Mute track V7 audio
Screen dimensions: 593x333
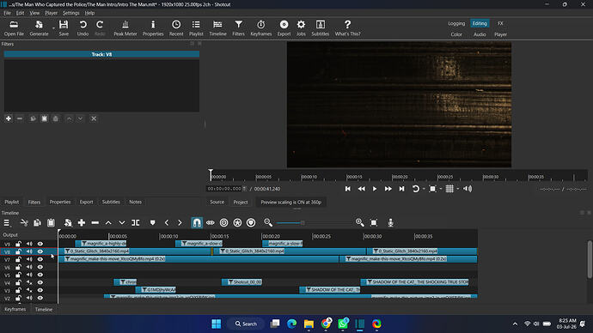point(29,259)
